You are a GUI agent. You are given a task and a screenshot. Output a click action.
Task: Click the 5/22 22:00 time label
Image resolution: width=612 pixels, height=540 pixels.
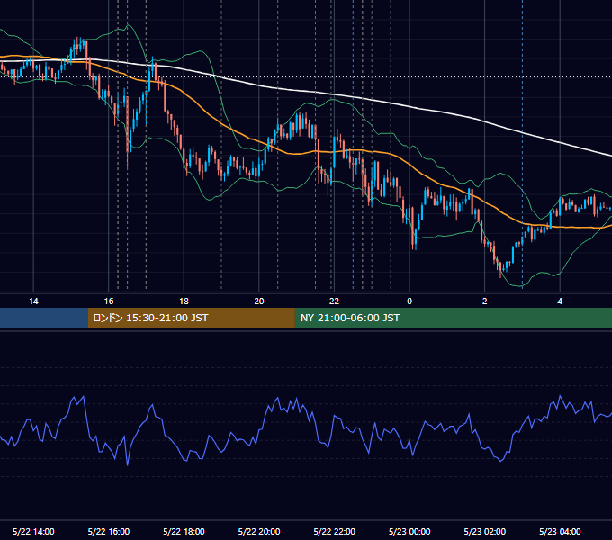[335, 531]
